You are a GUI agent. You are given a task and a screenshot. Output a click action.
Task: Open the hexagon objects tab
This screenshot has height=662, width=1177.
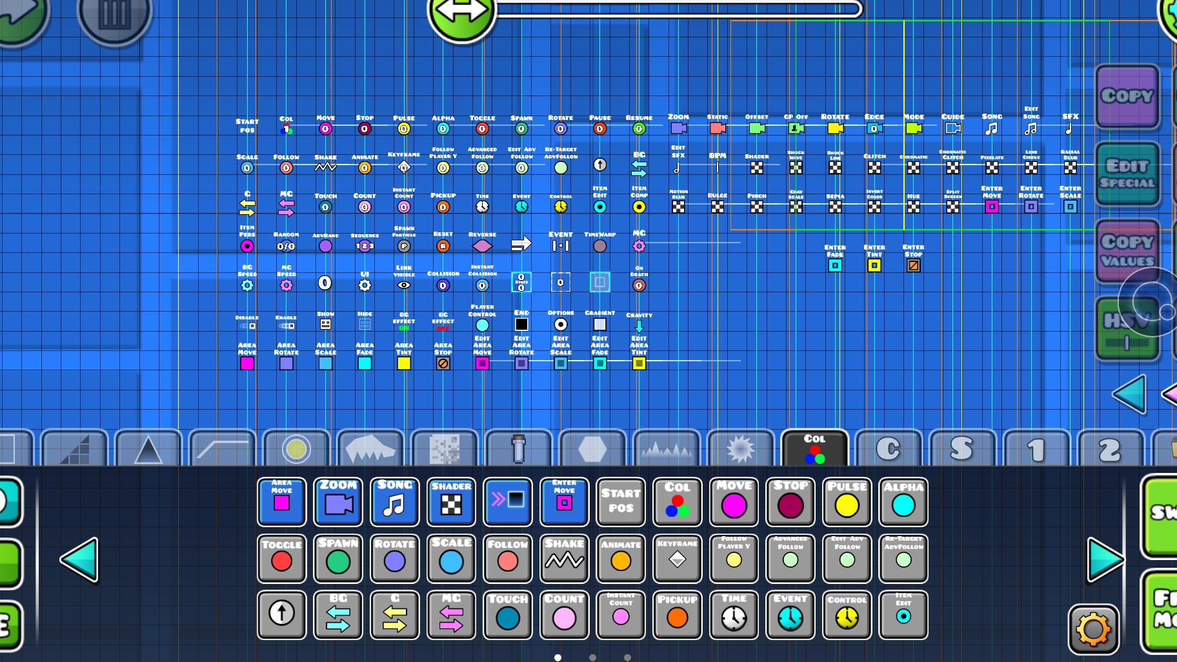tap(592, 448)
